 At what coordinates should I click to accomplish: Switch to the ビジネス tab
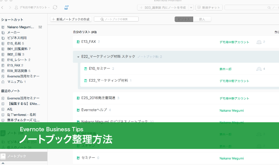184,19
